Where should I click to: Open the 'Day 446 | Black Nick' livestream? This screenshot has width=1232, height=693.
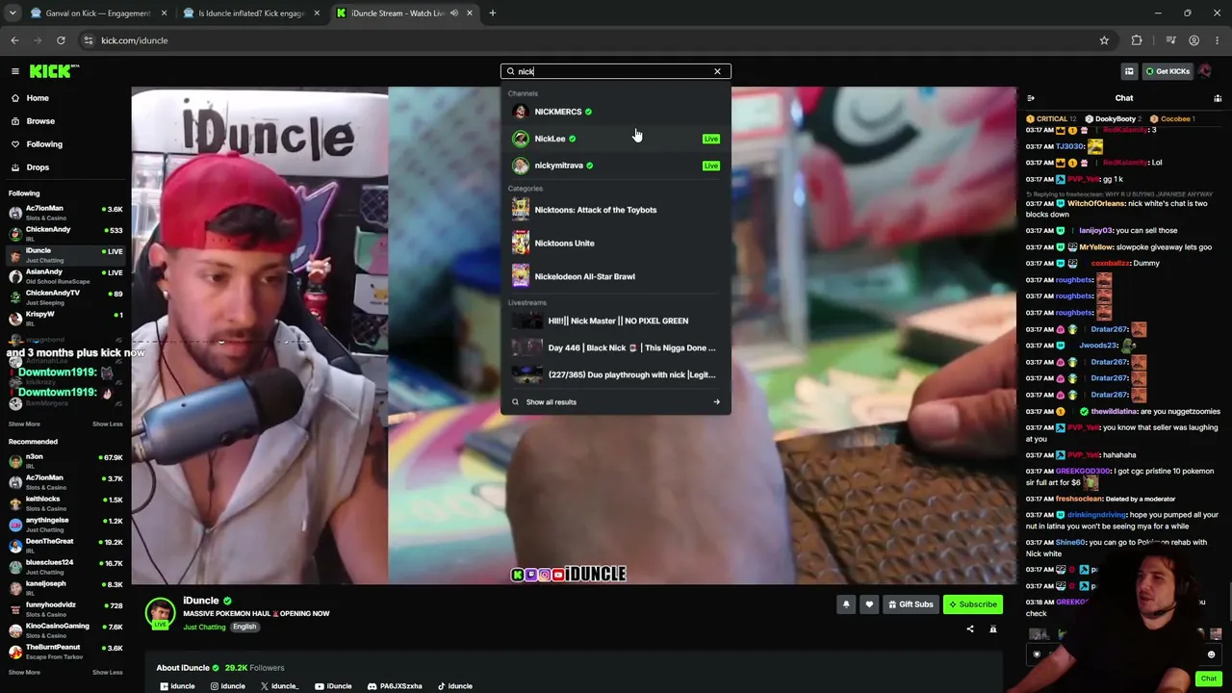click(x=616, y=347)
